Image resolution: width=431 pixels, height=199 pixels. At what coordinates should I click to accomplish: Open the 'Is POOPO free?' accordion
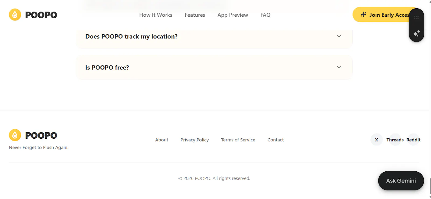pyautogui.click(x=214, y=67)
